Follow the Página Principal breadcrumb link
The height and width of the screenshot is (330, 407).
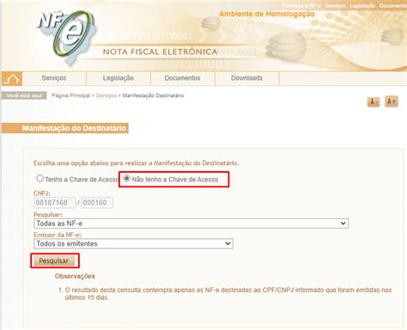[71, 95]
